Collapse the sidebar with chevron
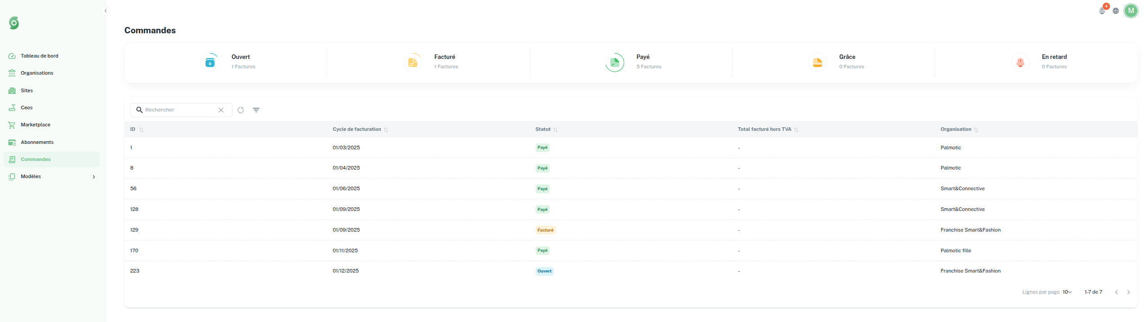 [x=105, y=11]
